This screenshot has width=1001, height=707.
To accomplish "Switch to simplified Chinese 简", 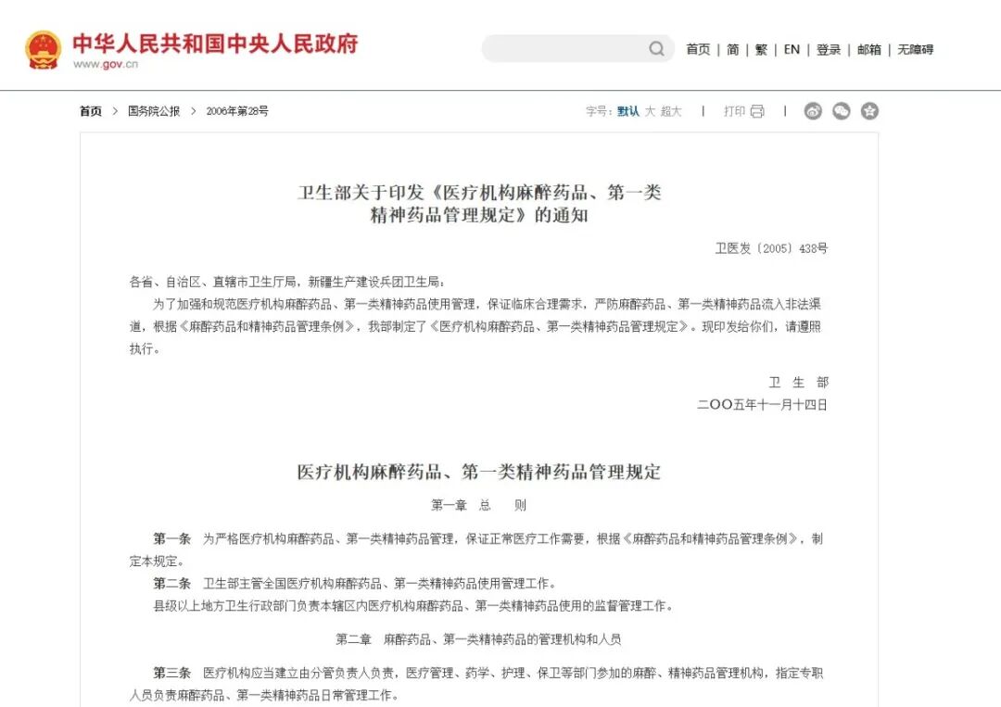I will (732, 50).
